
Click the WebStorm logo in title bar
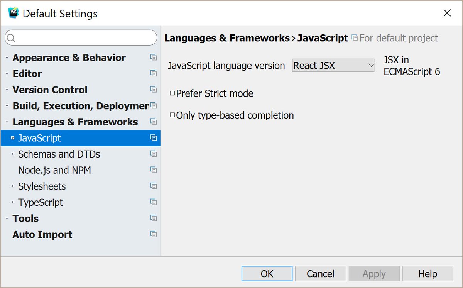click(14, 13)
